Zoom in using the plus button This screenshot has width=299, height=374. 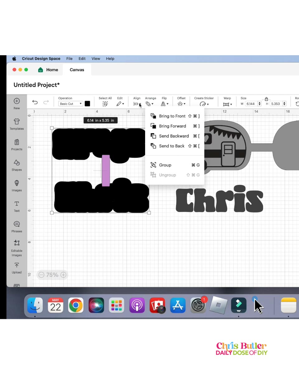[x=63, y=275]
